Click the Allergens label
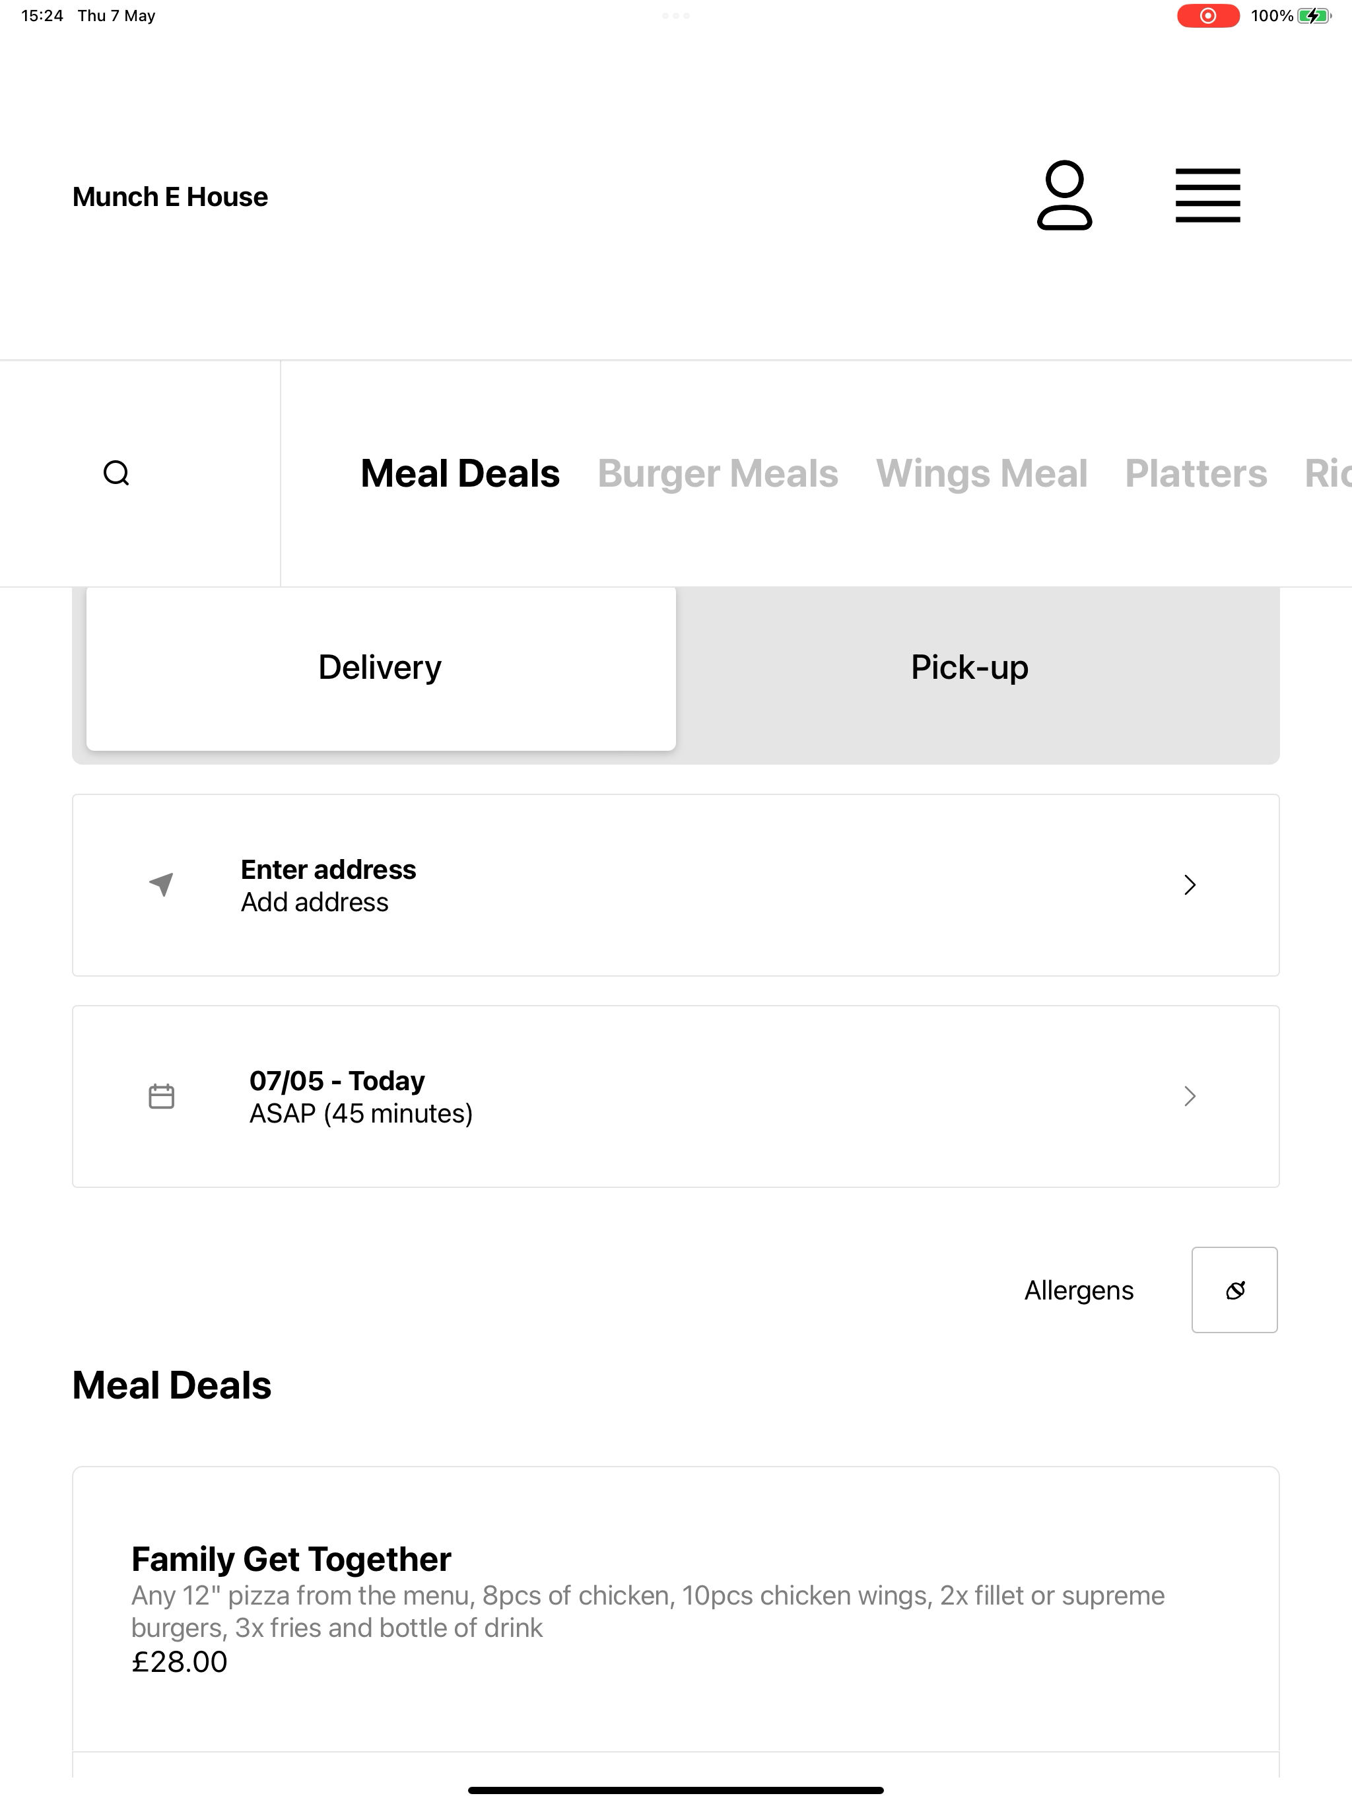Screen dimensions: 1352x1804 pos(1079,1290)
